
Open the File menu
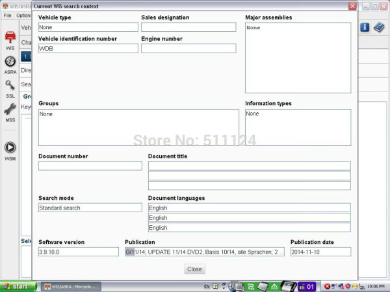click(x=7, y=16)
